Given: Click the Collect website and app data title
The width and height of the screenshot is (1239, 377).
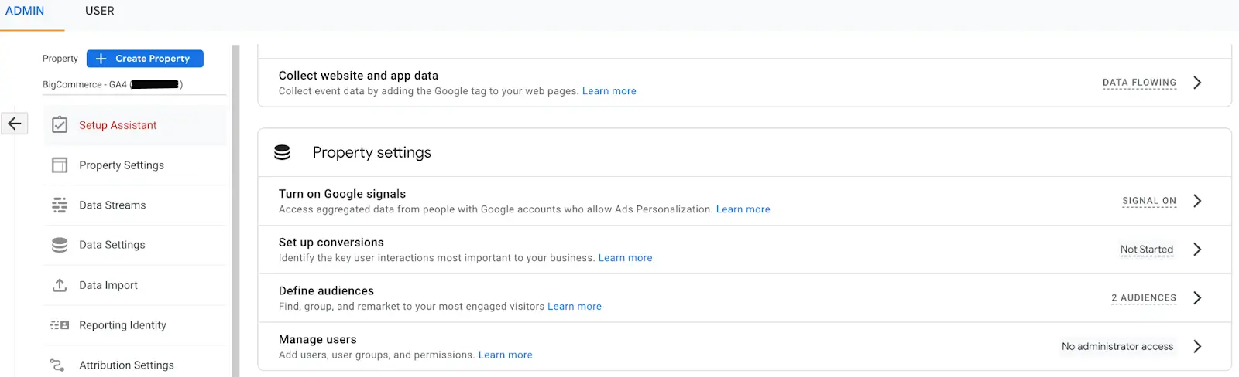Looking at the screenshot, I should coord(359,76).
